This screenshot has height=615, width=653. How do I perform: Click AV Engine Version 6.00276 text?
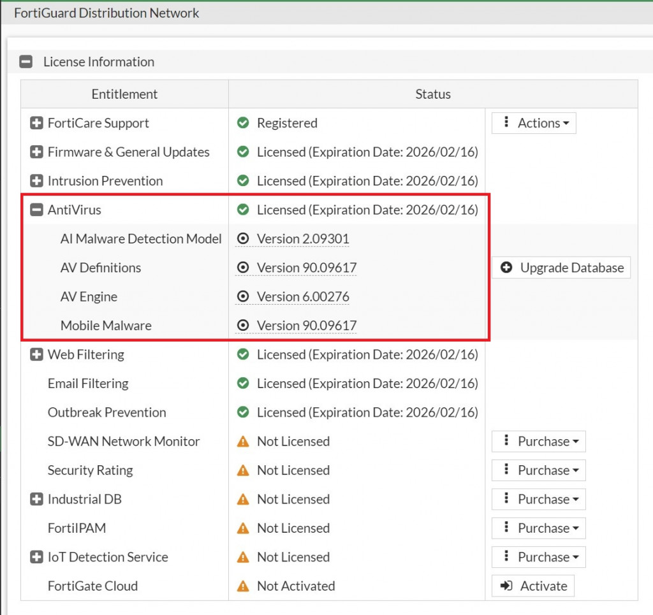[x=303, y=297]
